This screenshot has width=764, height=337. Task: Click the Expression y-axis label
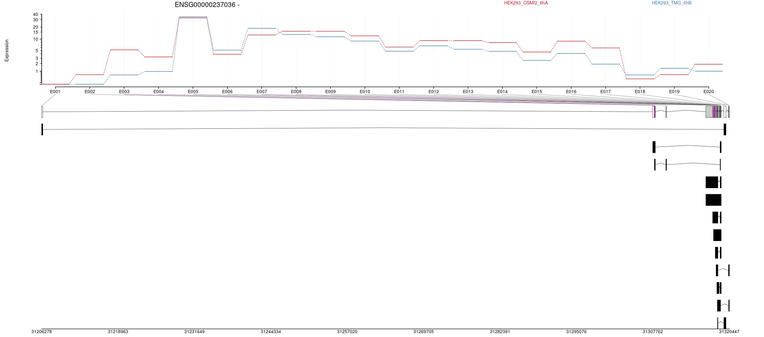coord(7,51)
